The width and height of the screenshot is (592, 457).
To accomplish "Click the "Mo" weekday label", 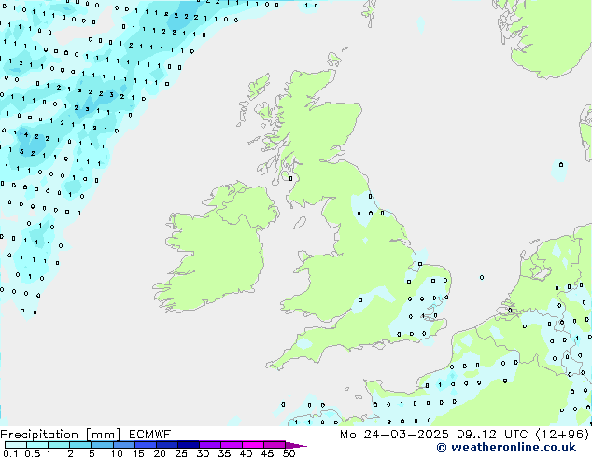I will click(x=348, y=435).
